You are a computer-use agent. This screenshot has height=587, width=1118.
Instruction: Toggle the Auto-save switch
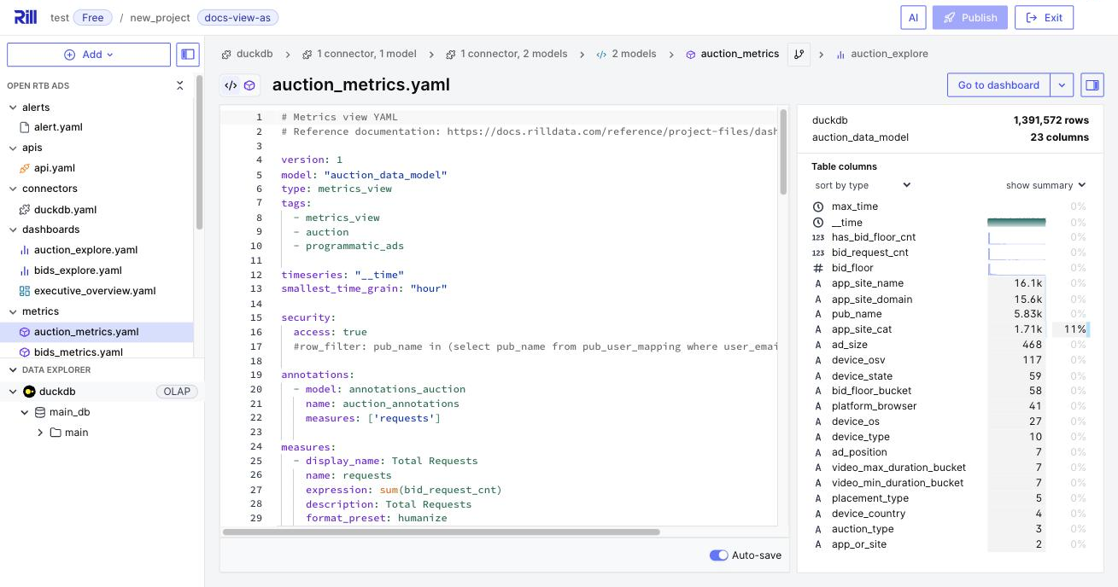point(719,555)
